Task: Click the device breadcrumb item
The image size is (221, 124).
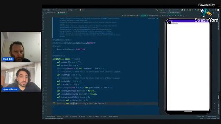Action: (83, 10)
